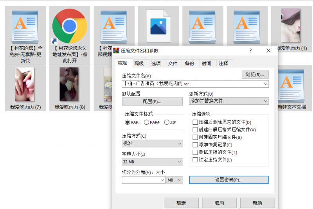Select the document icon in the sixth top-row position
This screenshot has height=209, width=313.
[247, 26]
